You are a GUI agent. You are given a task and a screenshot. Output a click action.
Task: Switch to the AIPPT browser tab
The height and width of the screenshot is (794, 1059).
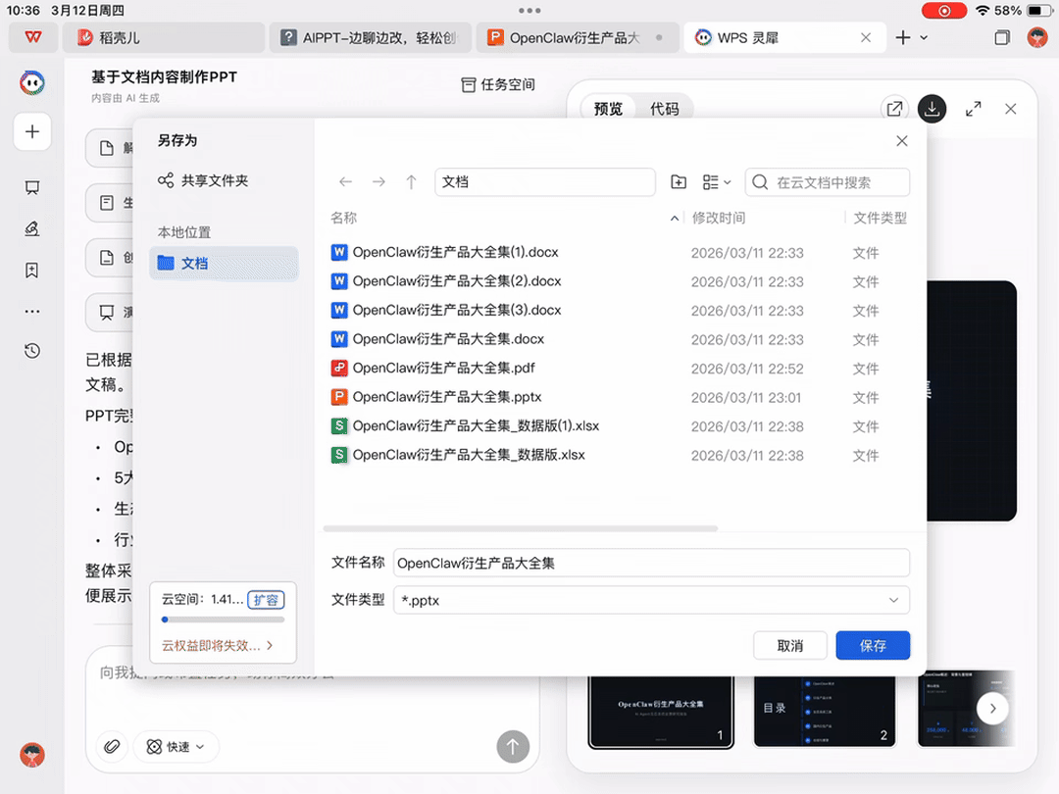pos(370,38)
